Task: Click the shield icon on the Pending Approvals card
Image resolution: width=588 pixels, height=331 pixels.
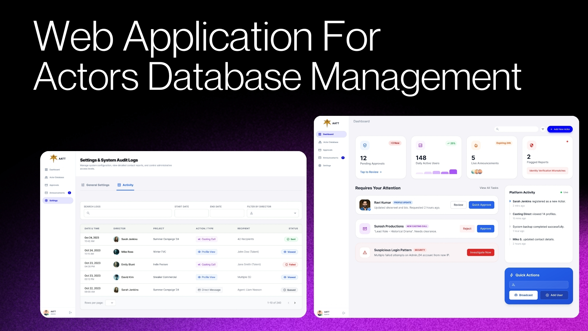Action: click(365, 145)
